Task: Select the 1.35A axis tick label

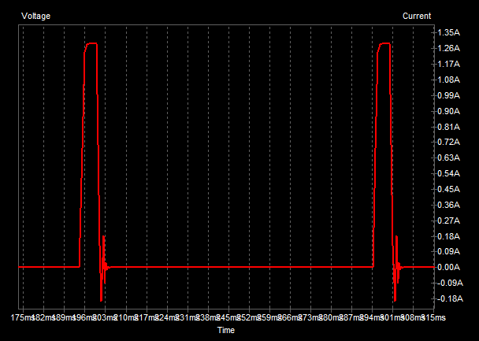Action: (449, 32)
